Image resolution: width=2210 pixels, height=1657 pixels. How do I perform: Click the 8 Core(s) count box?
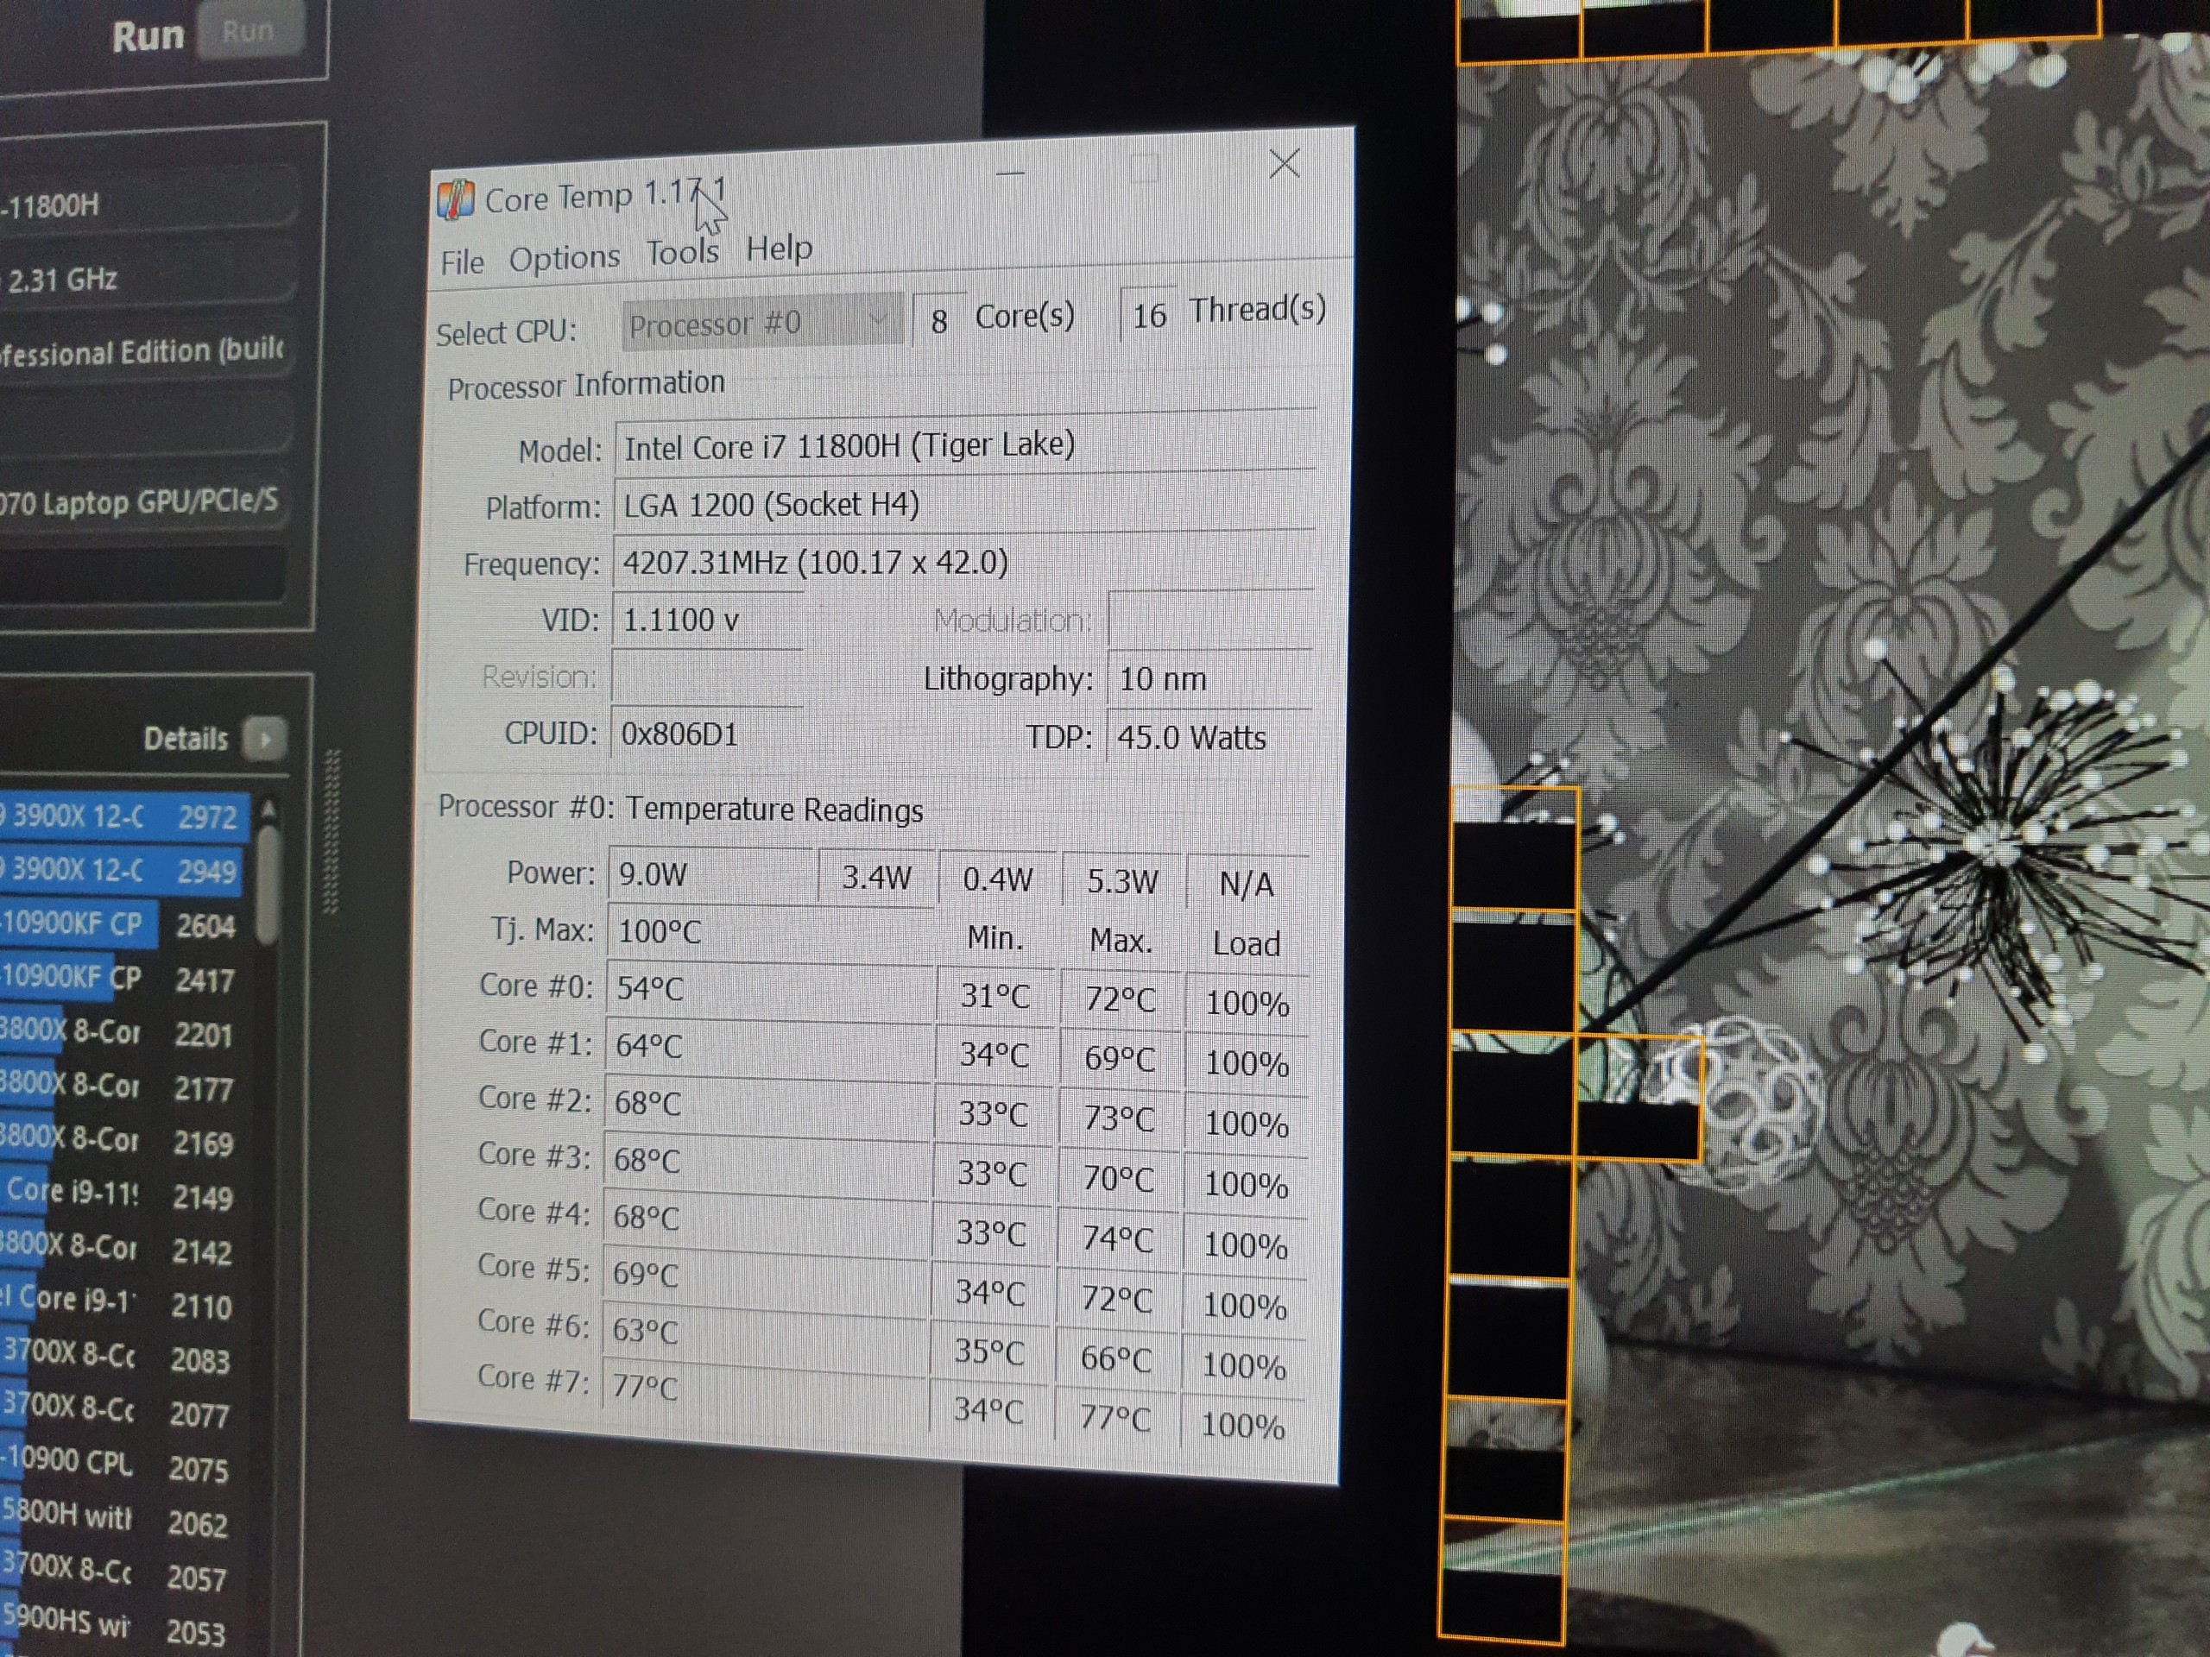coord(939,321)
